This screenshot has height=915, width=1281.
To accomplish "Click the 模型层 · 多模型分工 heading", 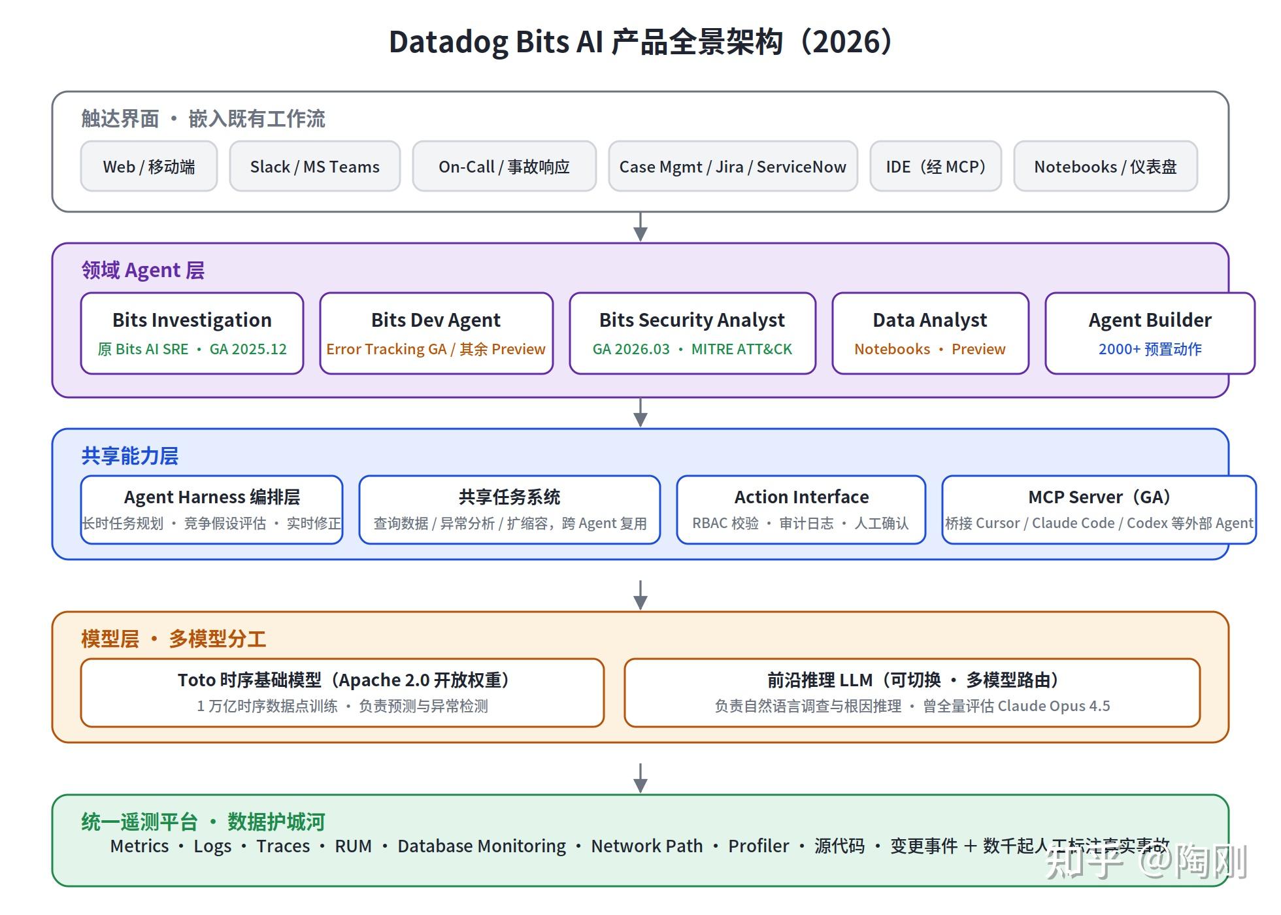I will click(x=173, y=639).
